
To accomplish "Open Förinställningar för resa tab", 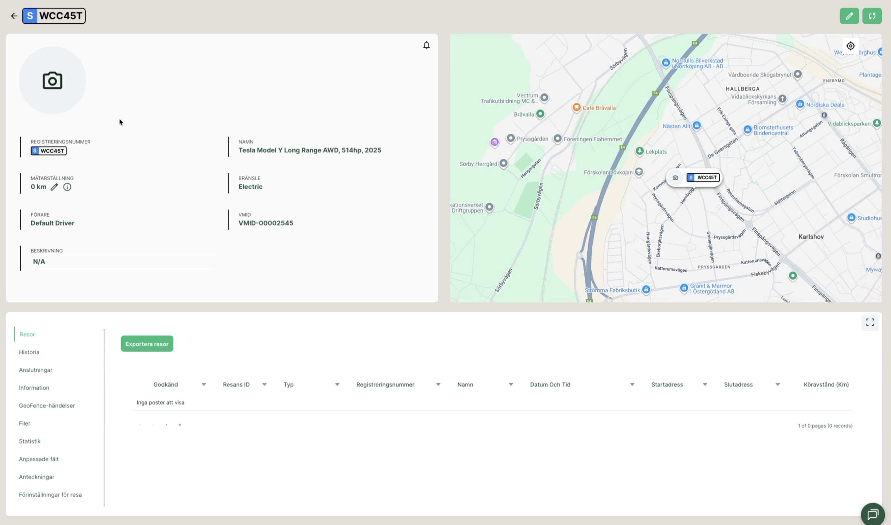I will tap(50, 495).
